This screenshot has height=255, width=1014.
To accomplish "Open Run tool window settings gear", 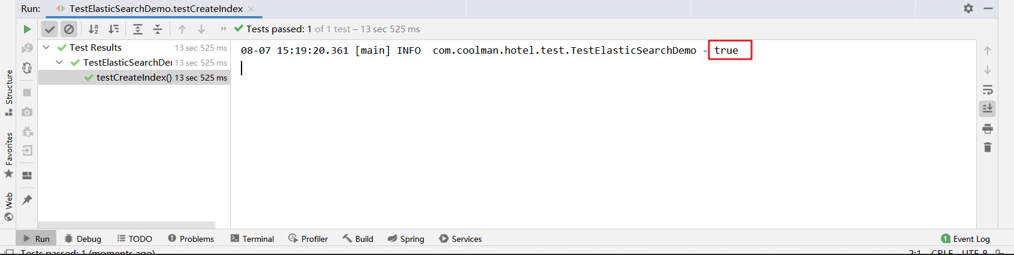I will (968, 8).
